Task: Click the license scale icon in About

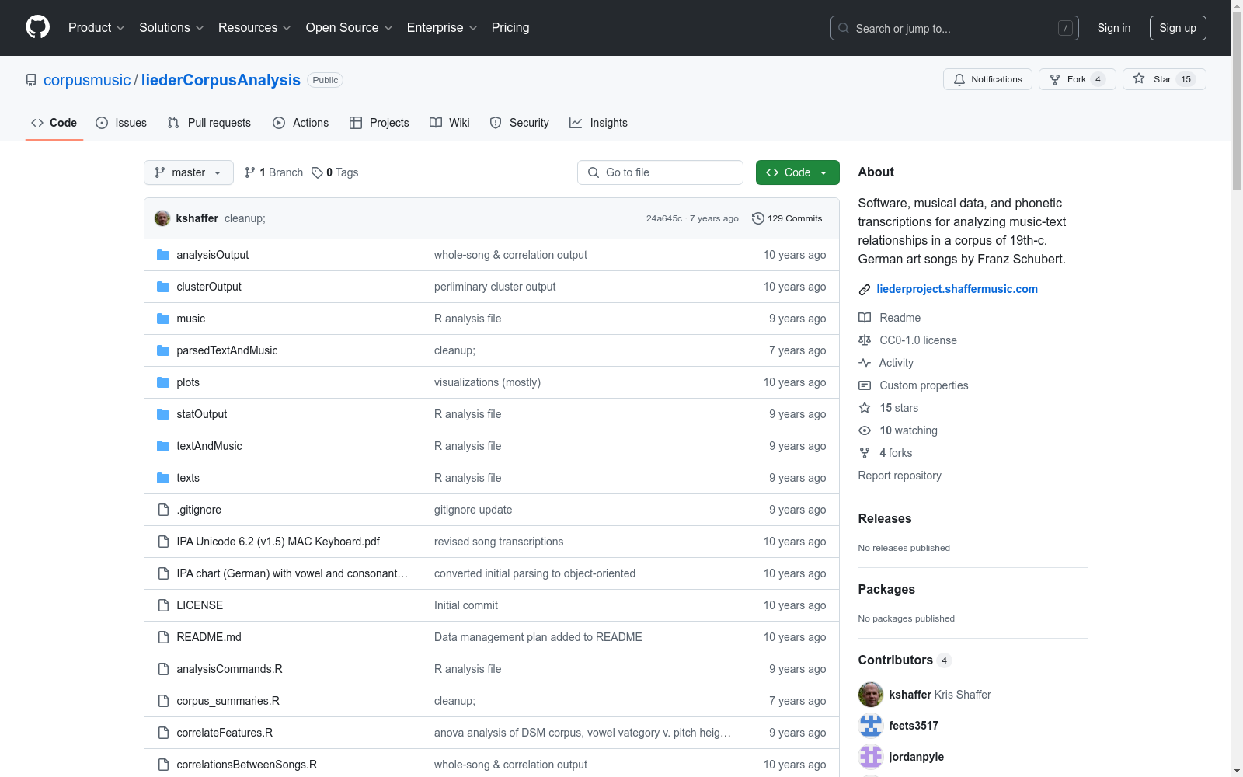Action: click(865, 340)
